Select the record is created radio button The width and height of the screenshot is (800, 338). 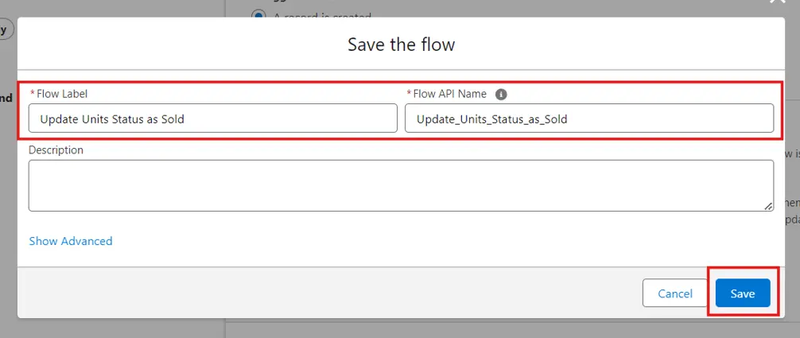258,15
